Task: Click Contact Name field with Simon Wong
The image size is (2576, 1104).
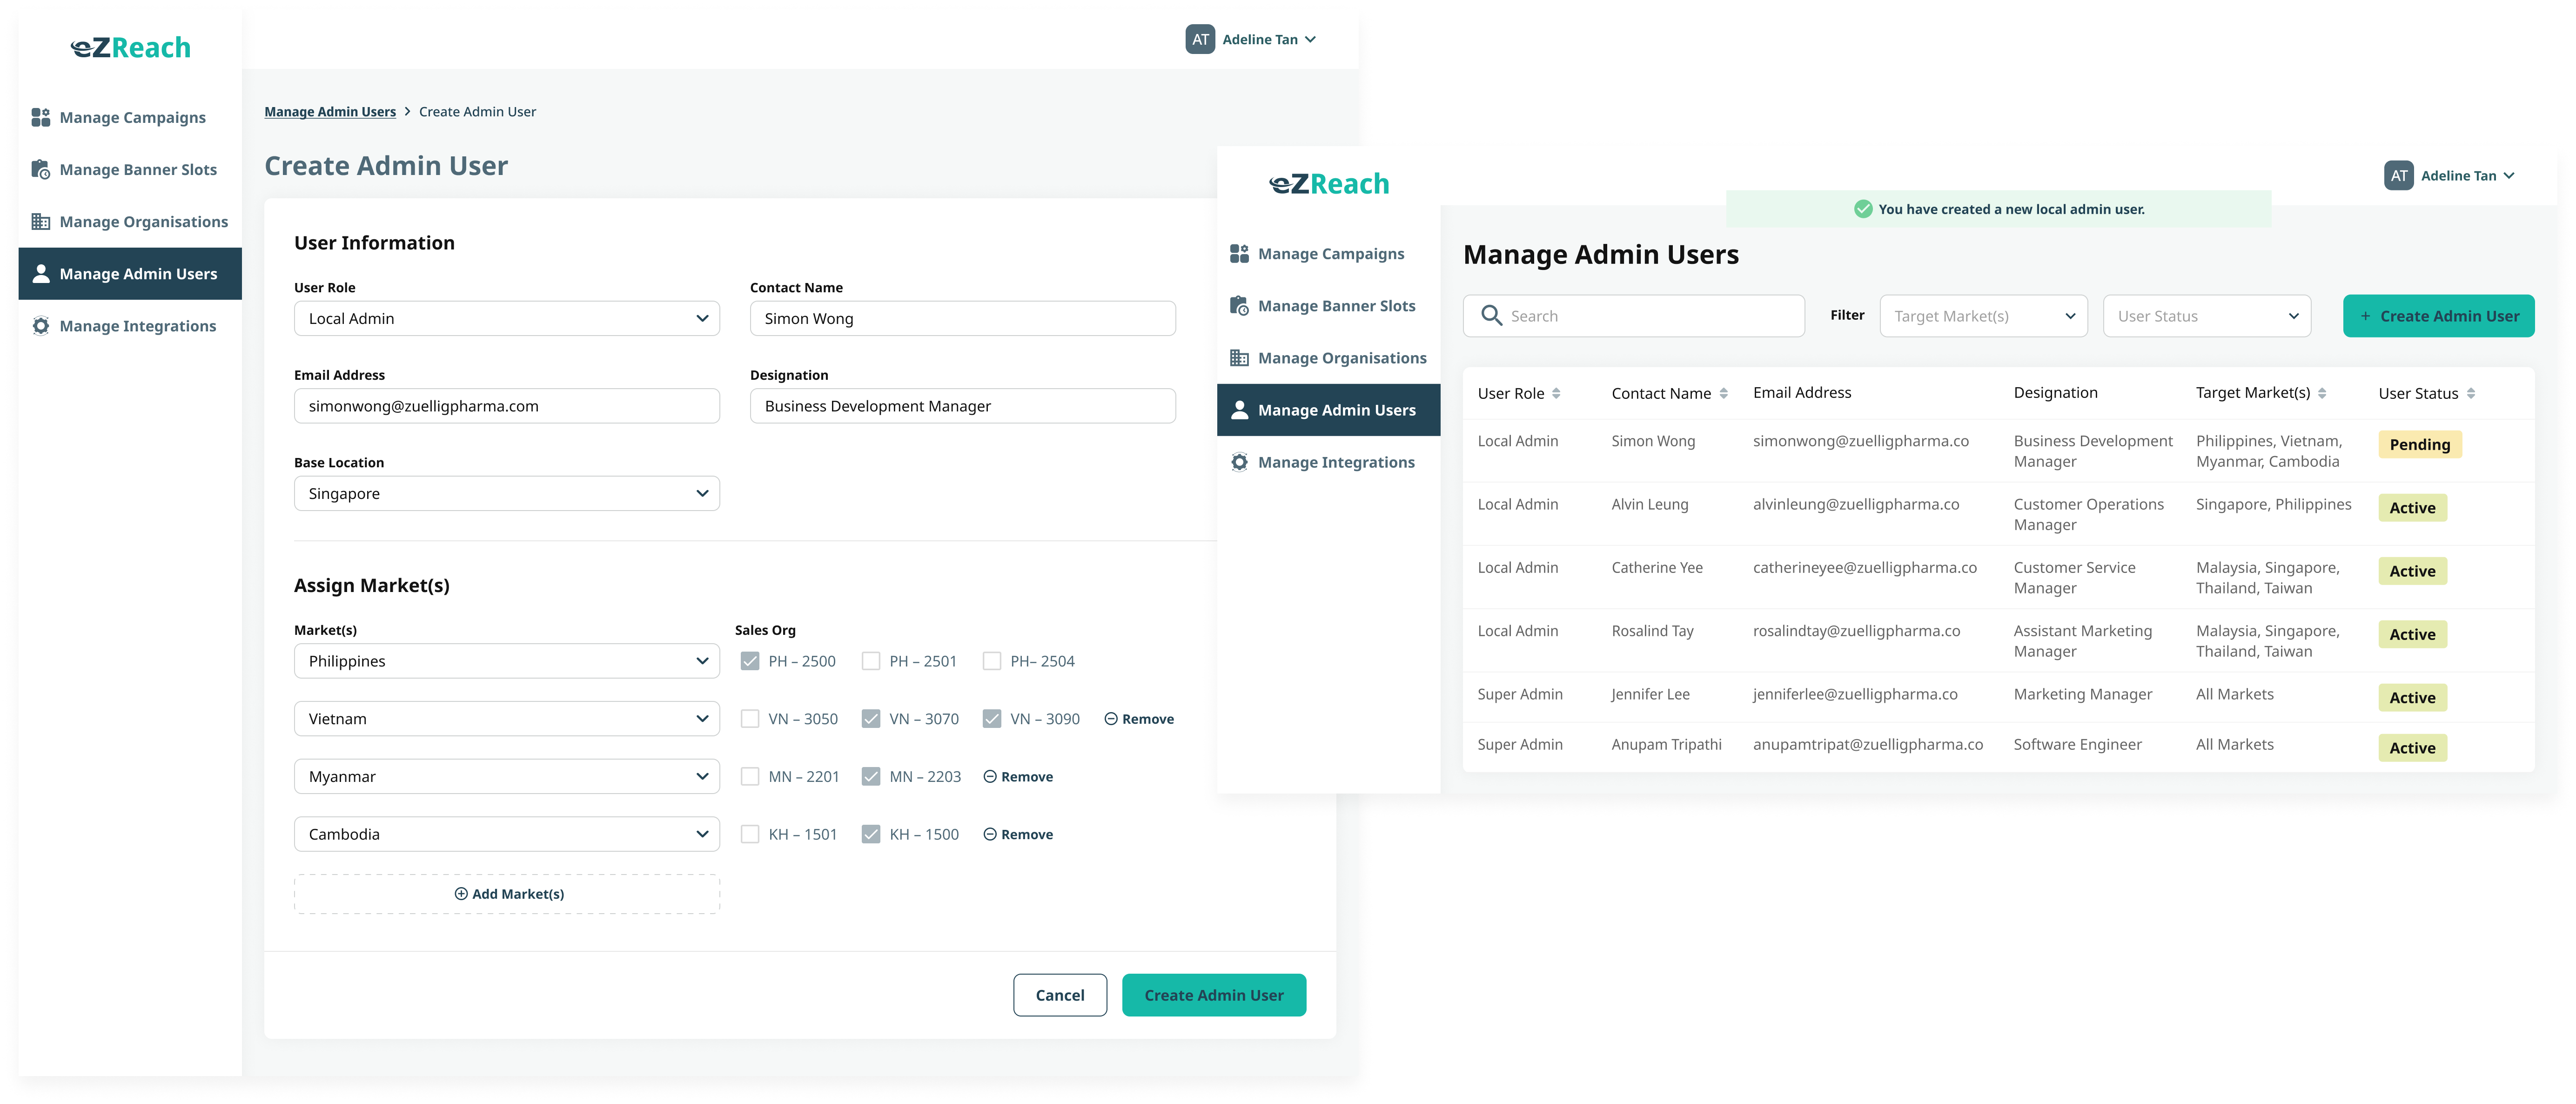Action: point(963,318)
